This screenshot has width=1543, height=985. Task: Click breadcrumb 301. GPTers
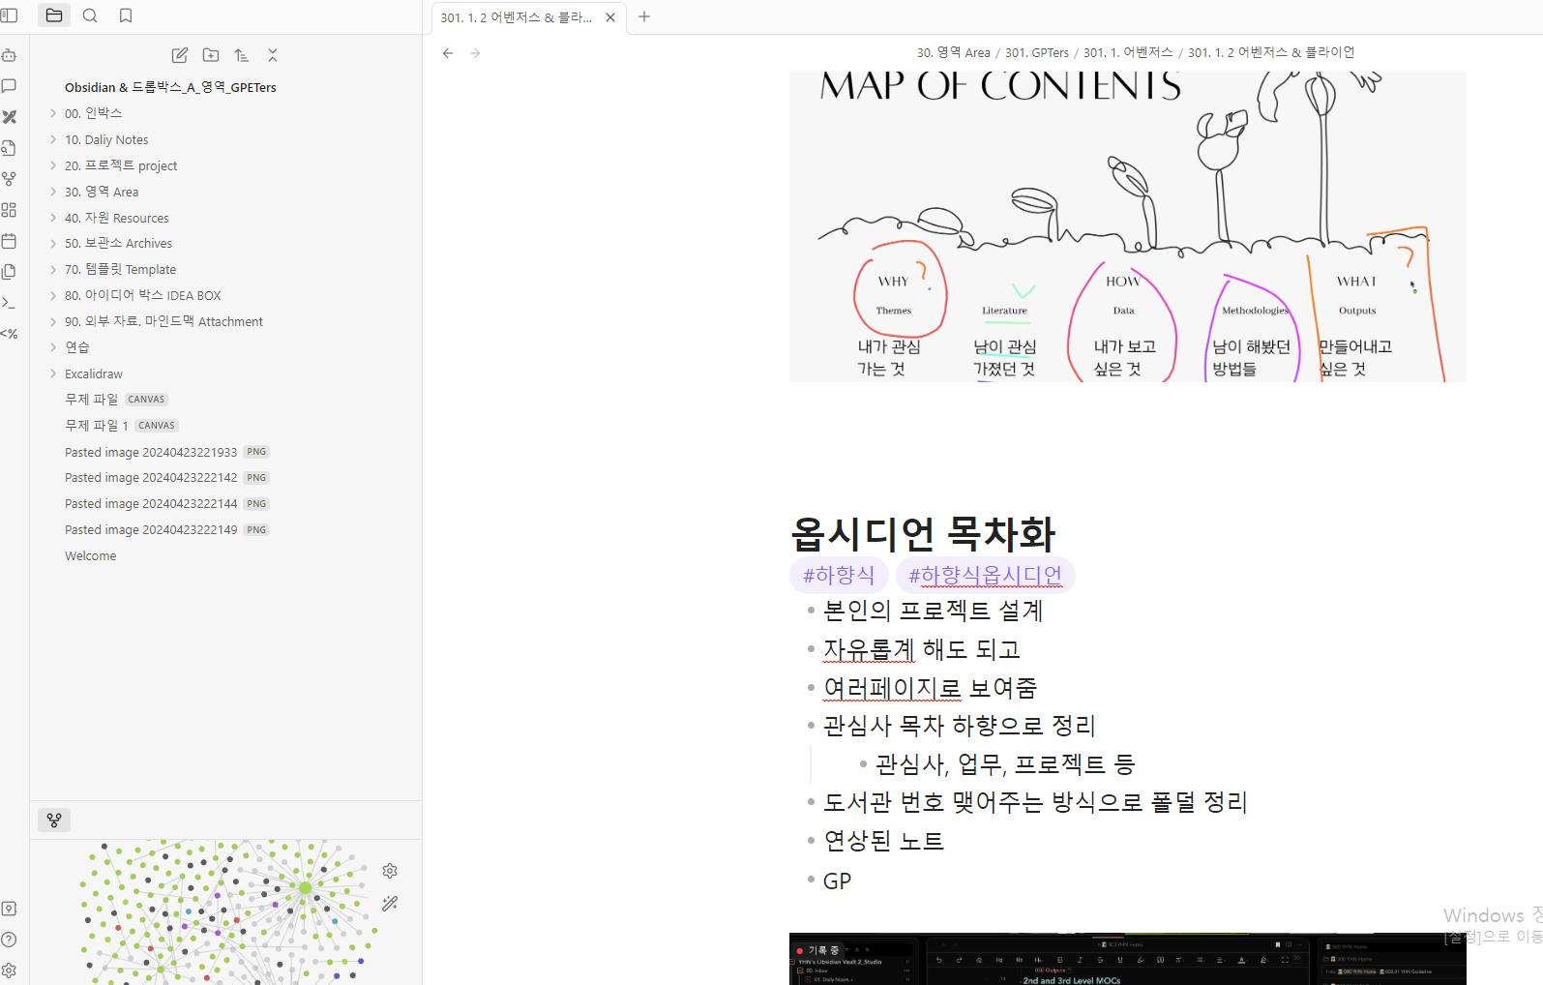[x=1037, y=52]
